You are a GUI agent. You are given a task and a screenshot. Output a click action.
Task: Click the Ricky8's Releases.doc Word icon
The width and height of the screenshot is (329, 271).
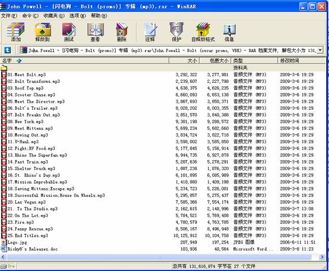(4, 249)
